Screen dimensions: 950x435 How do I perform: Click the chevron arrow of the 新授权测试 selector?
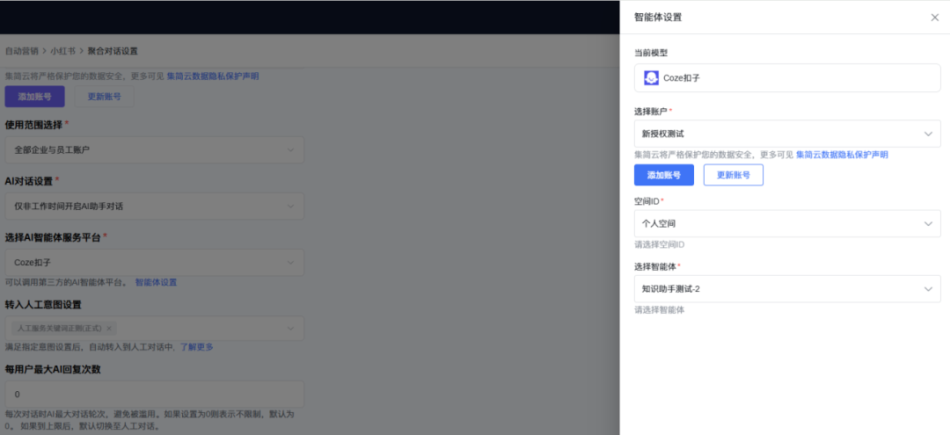coord(928,134)
